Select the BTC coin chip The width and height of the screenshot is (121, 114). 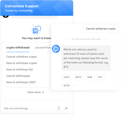[x=100, y=77]
